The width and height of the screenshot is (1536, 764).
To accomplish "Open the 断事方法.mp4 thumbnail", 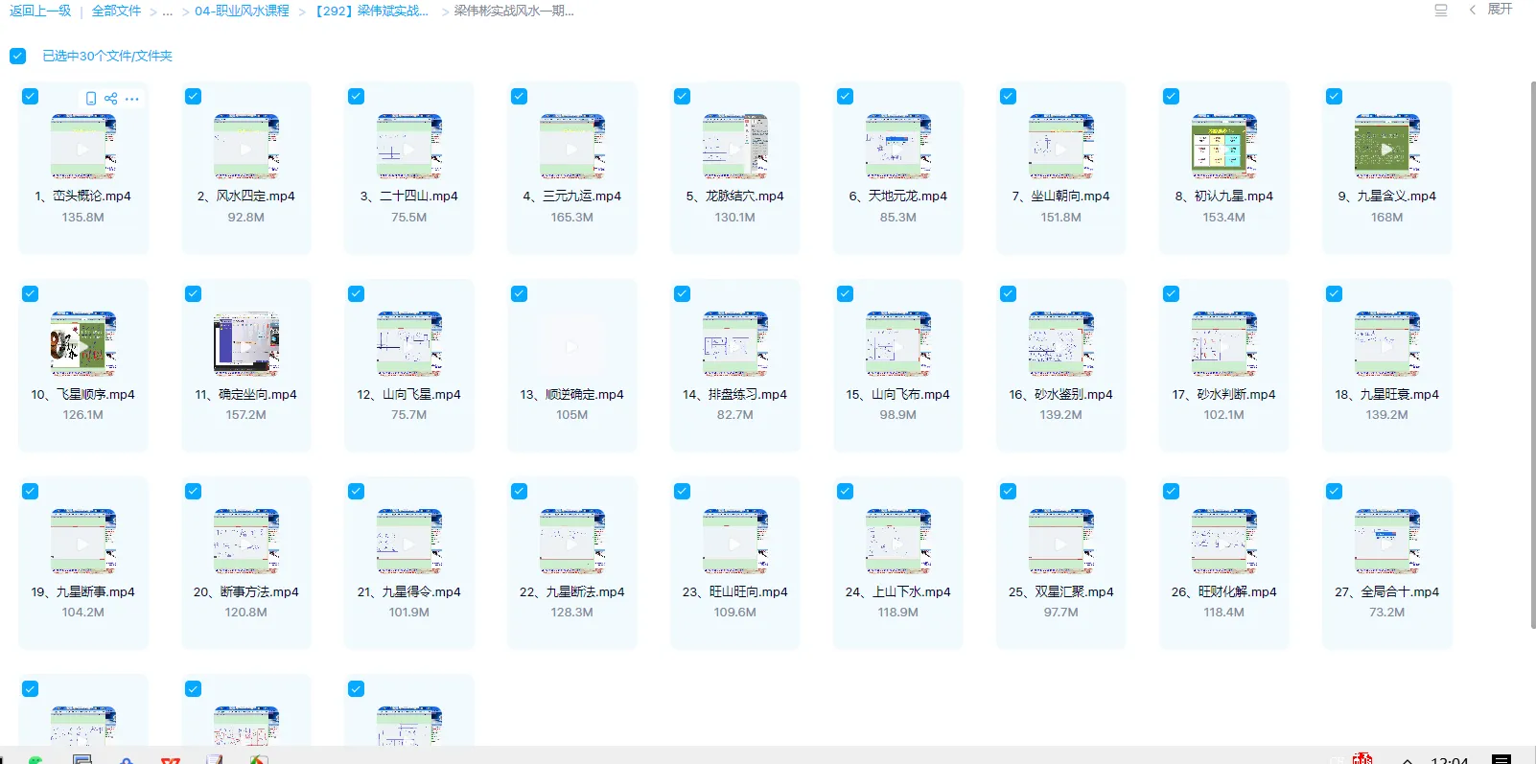I will (x=246, y=542).
